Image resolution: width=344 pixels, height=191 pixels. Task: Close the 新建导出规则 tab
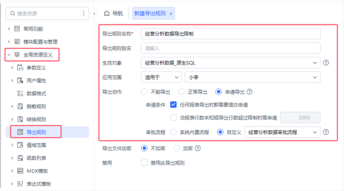(x=171, y=14)
